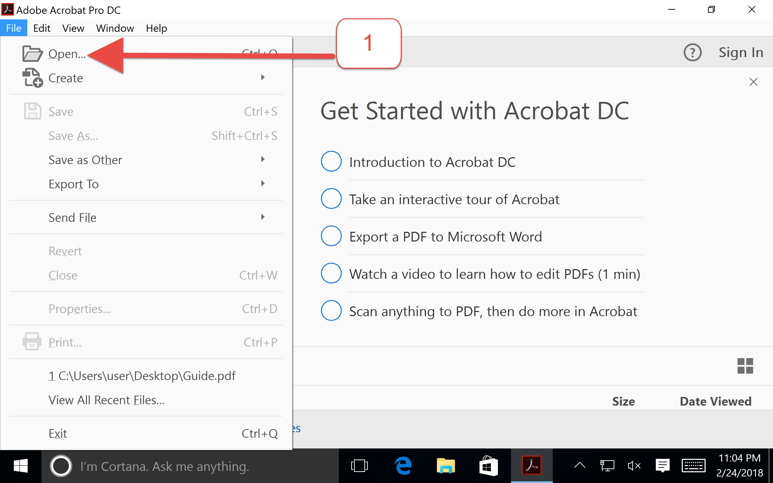Open View All Recent Files
773x483 pixels.
106,400
